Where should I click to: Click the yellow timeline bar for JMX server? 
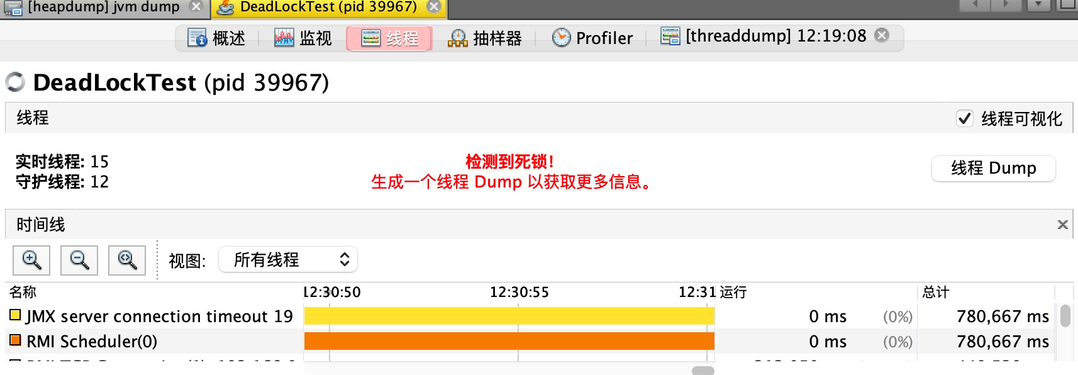(x=509, y=316)
